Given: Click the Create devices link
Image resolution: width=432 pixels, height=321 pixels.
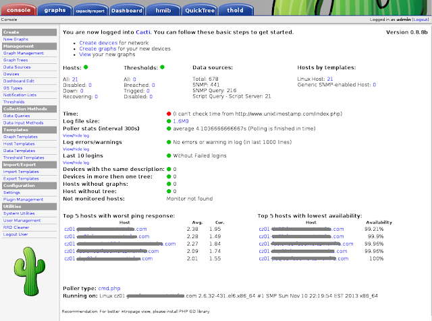Looking at the screenshot, I should pos(99,43).
